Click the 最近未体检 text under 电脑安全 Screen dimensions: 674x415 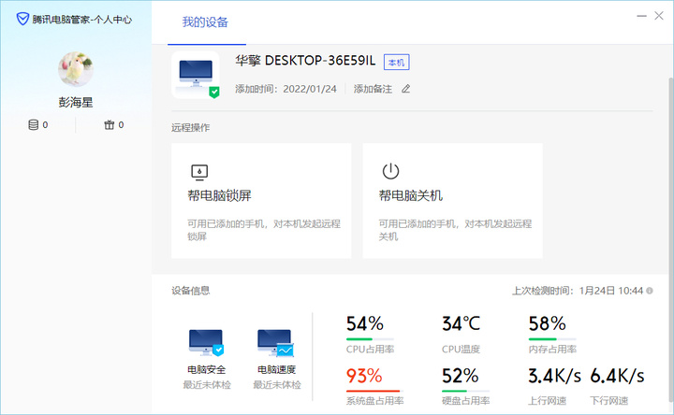[207, 384]
